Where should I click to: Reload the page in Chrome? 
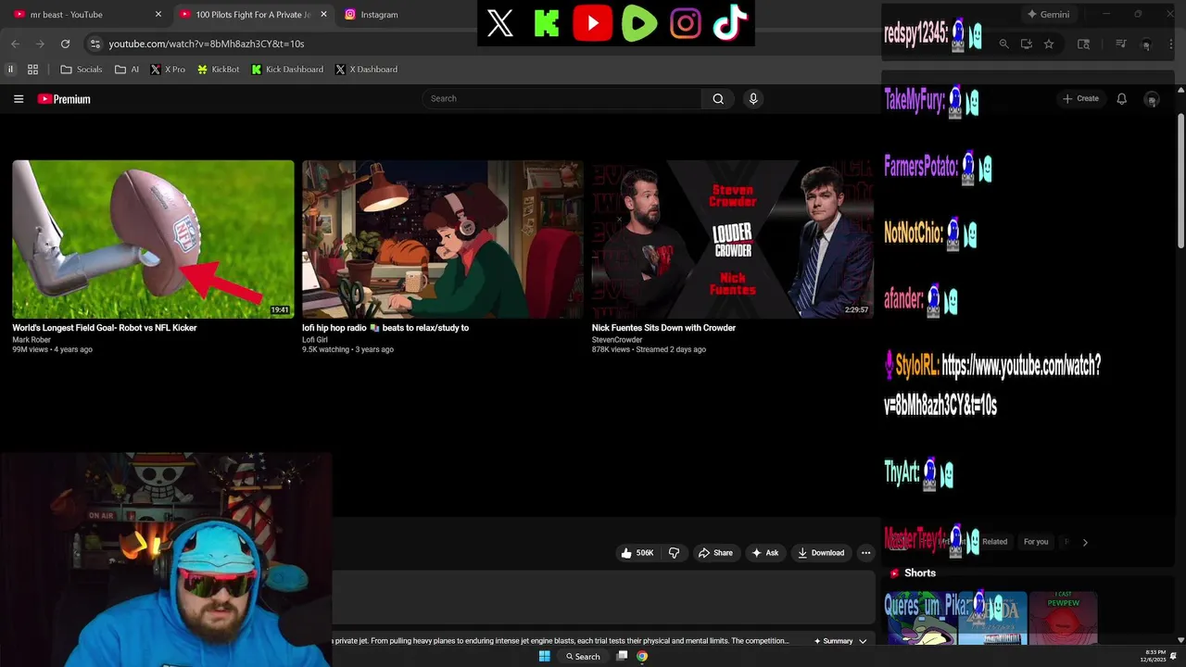coord(65,44)
